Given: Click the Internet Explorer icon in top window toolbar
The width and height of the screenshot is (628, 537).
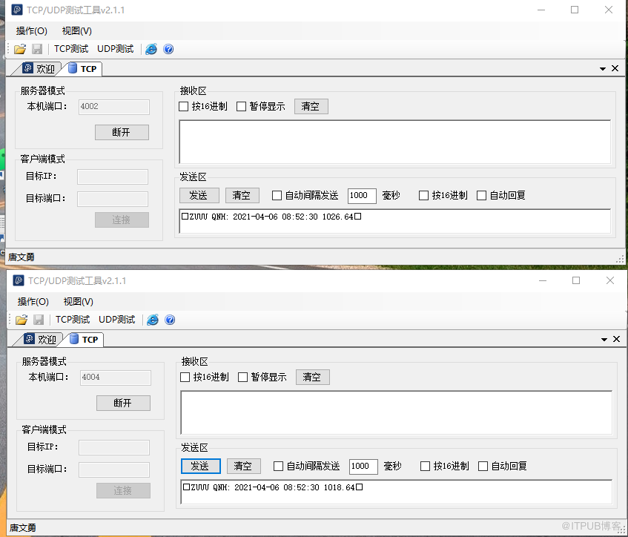Looking at the screenshot, I should pyautogui.click(x=151, y=49).
